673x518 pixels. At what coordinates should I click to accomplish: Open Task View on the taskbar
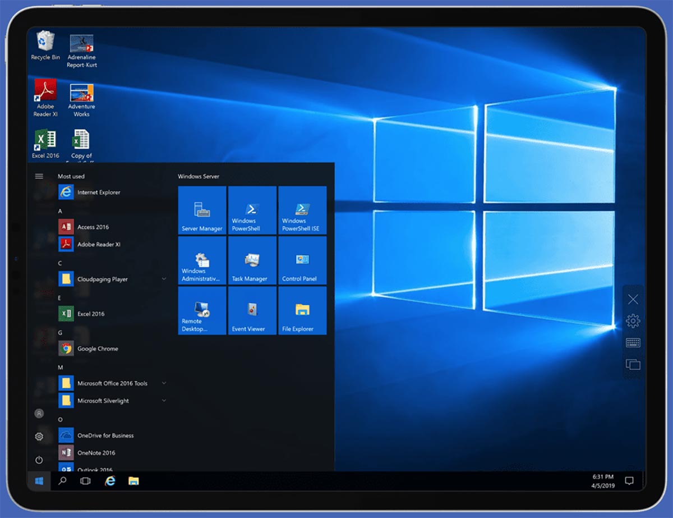85,481
